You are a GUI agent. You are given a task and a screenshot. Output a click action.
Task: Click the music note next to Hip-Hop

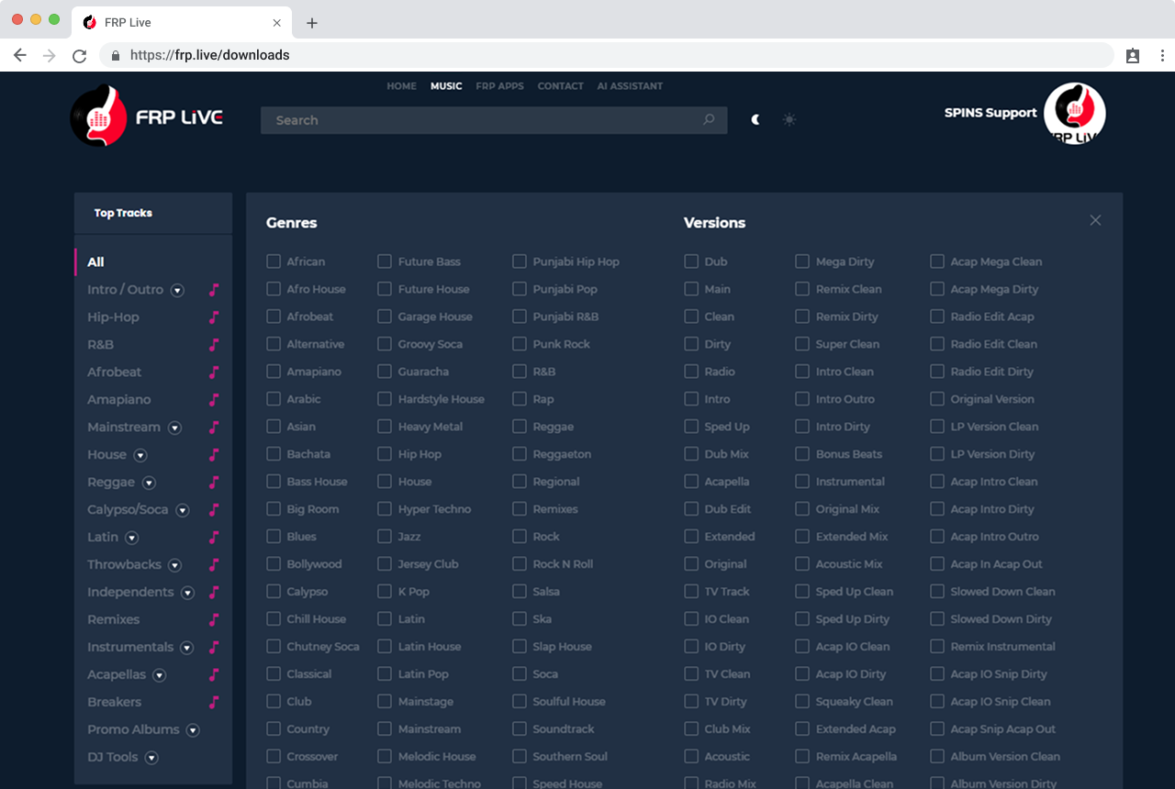tap(214, 317)
